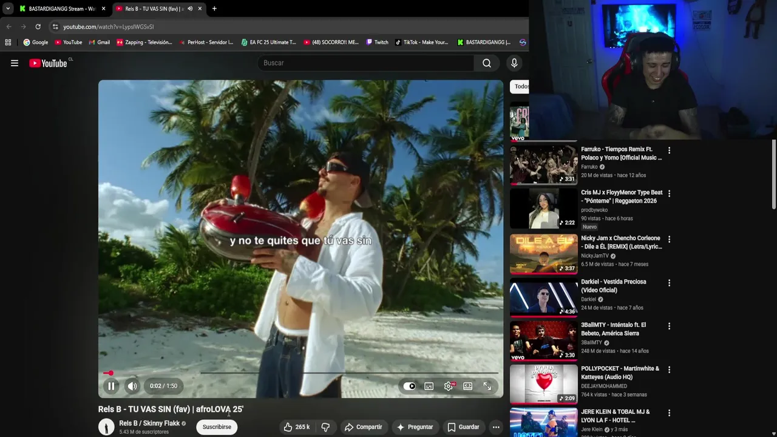Open the TikTok bookmark
Screen dimensions: 777x437
(x=421, y=42)
